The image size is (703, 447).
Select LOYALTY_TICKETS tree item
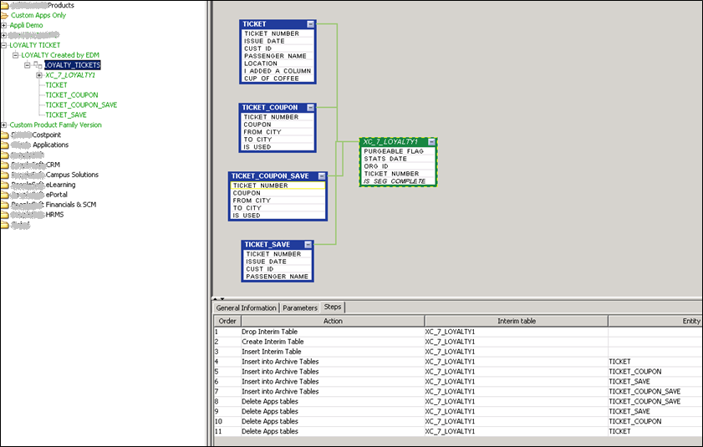click(x=73, y=65)
